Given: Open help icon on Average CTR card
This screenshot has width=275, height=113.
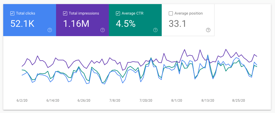Looking at the screenshot, I should point(155,30).
